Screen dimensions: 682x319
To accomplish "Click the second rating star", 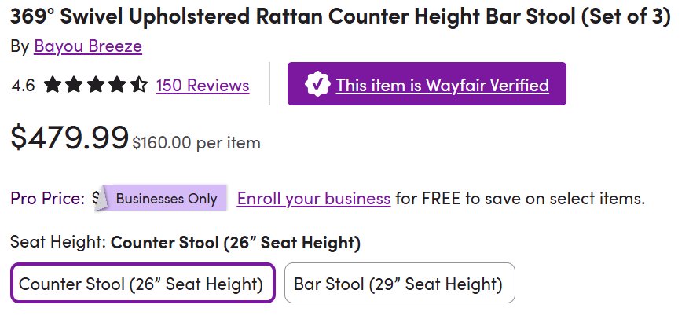I will [74, 84].
